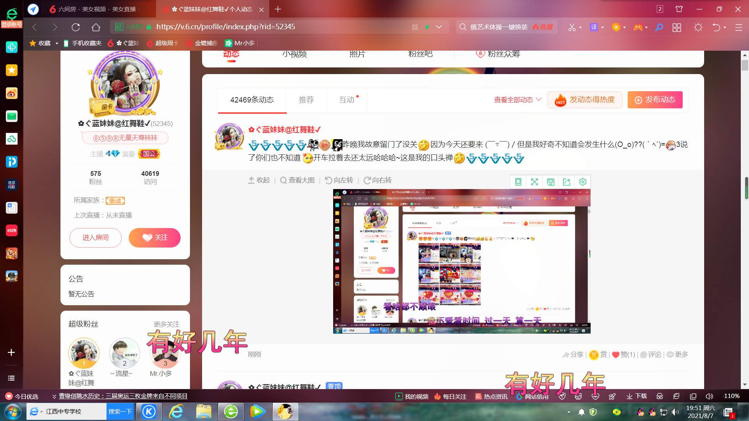The image size is (749, 421).
Task: Reload the page with refresh icon
Action: click(76, 27)
